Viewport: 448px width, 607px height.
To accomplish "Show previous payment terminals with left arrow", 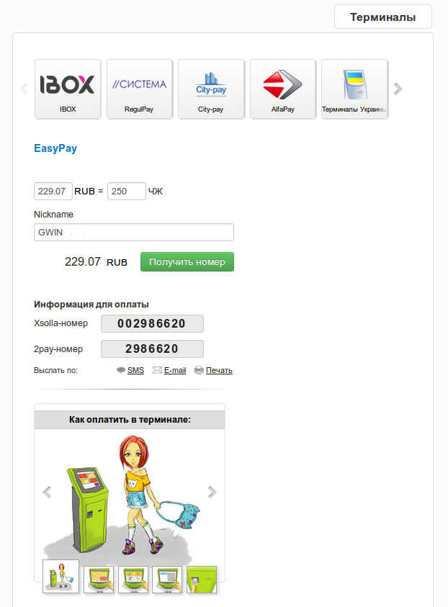I will point(24,89).
